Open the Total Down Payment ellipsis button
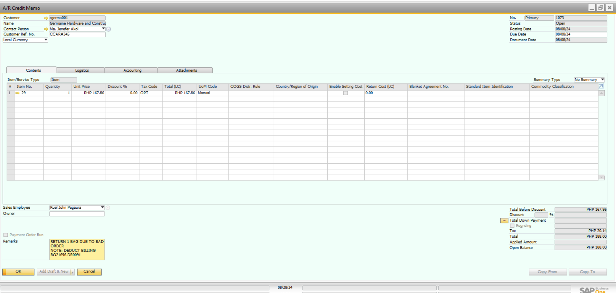The width and height of the screenshot is (616, 293). click(x=504, y=221)
